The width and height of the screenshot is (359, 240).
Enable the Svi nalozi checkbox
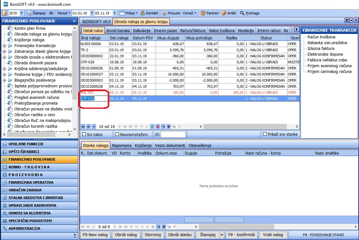(x=84, y=134)
